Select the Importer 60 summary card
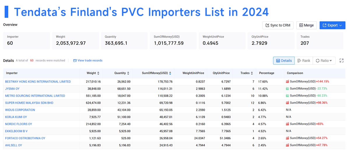347x151 pixels. pos(27,41)
